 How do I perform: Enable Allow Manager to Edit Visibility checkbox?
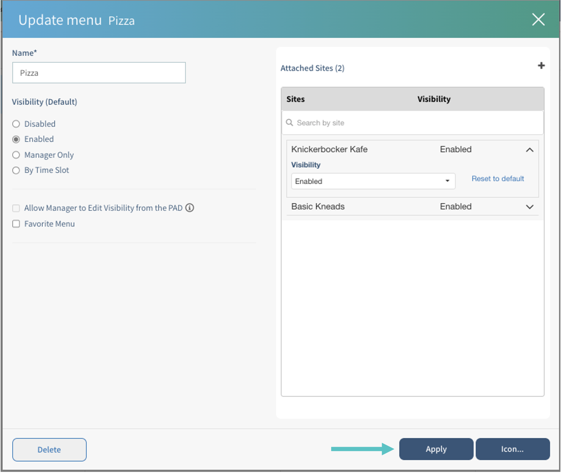16,208
